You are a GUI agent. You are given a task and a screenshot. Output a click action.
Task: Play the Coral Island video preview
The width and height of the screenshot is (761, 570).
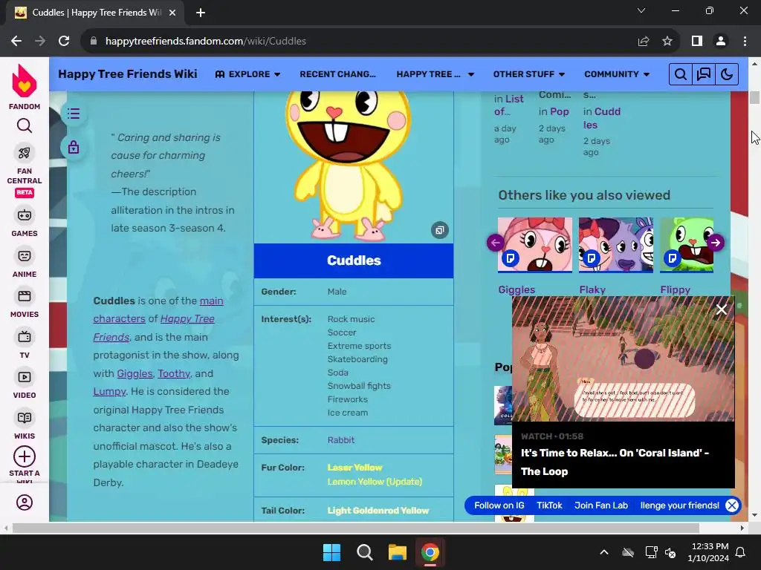point(624,358)
